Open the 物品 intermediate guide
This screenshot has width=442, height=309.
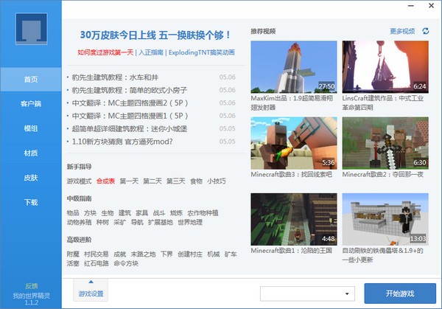73,213
